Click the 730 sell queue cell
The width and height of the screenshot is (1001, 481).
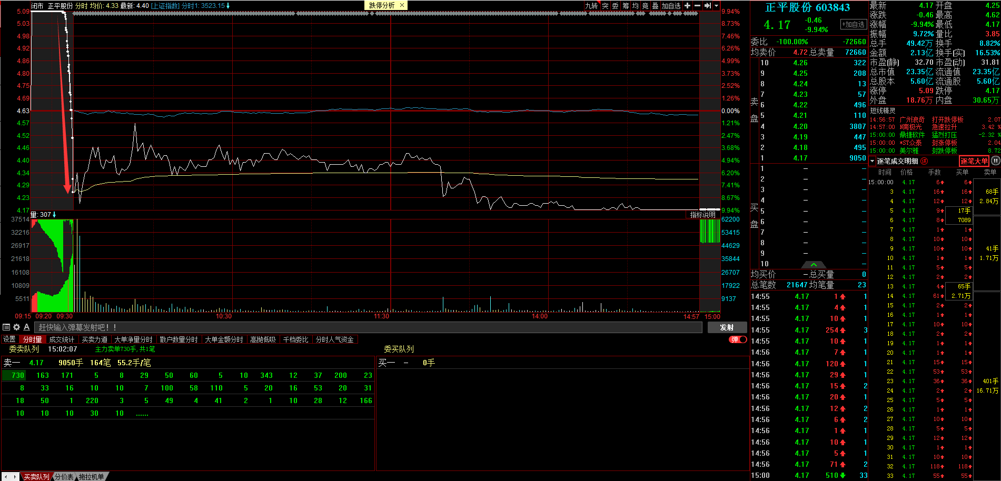click(15, 375)
